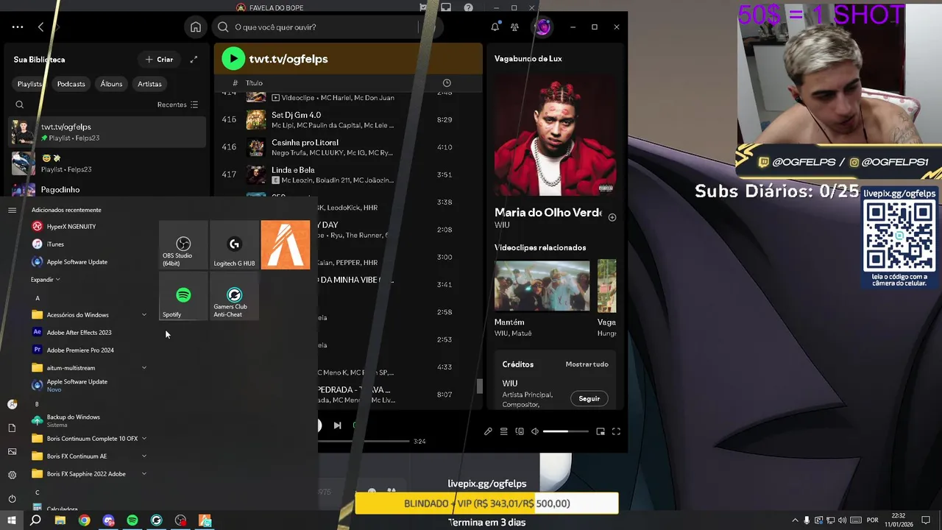Image resolution: width=942 pixels, height=530 pixels.
Task: Open the orange FiveM tile
Action: coord(286,245)
